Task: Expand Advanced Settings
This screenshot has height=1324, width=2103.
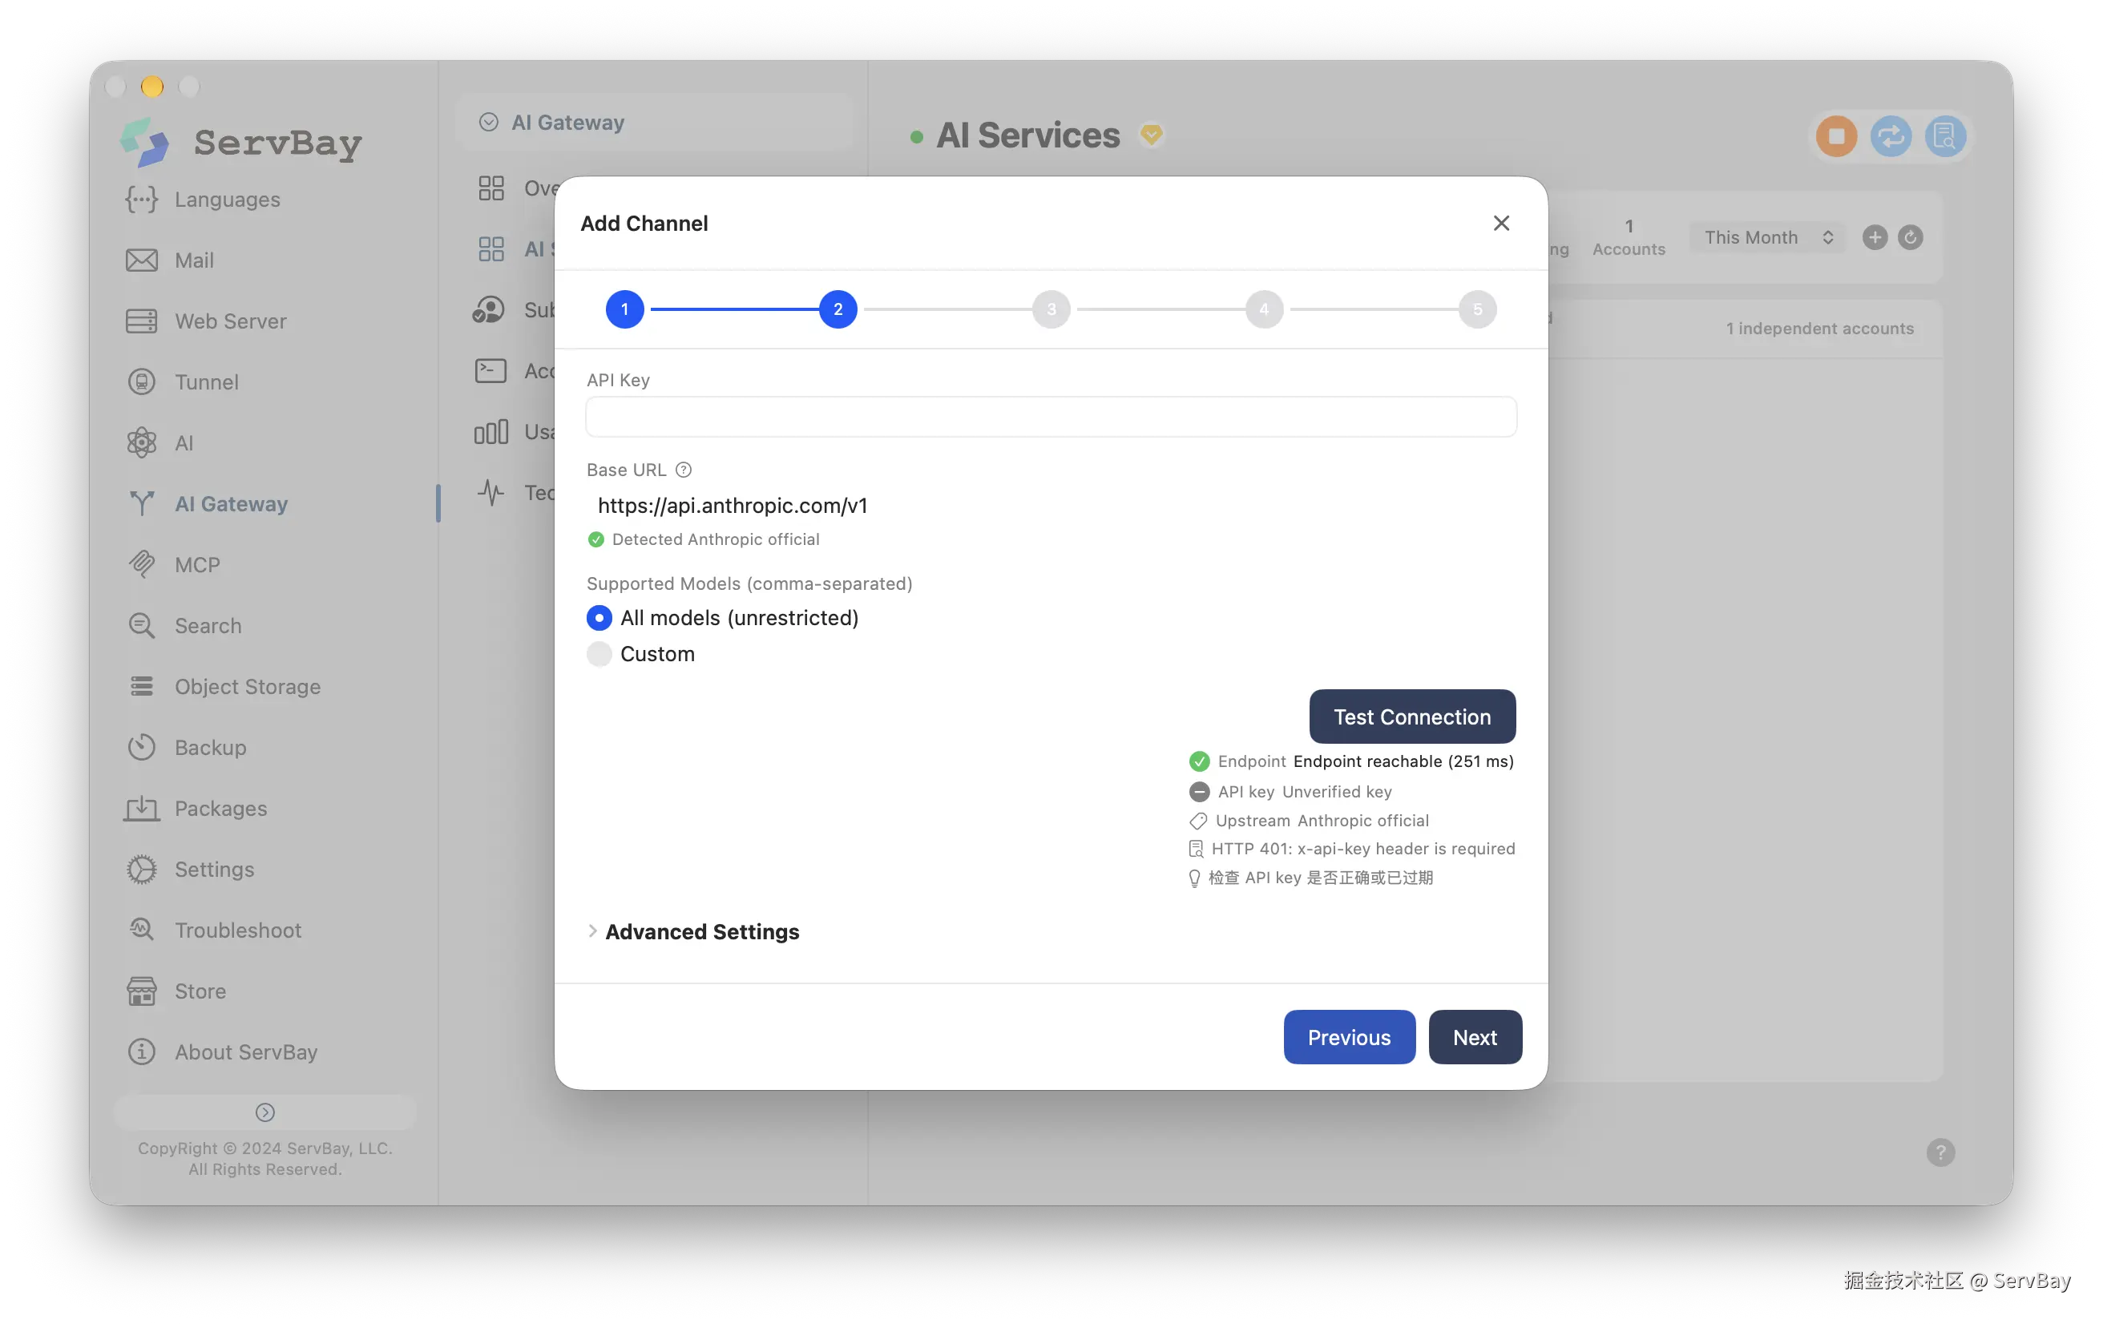Action: [x=692, y=932]
